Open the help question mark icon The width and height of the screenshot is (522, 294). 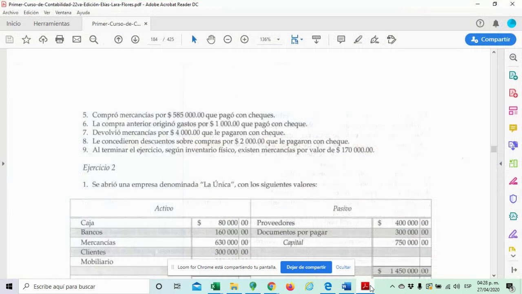click(480, 24)
